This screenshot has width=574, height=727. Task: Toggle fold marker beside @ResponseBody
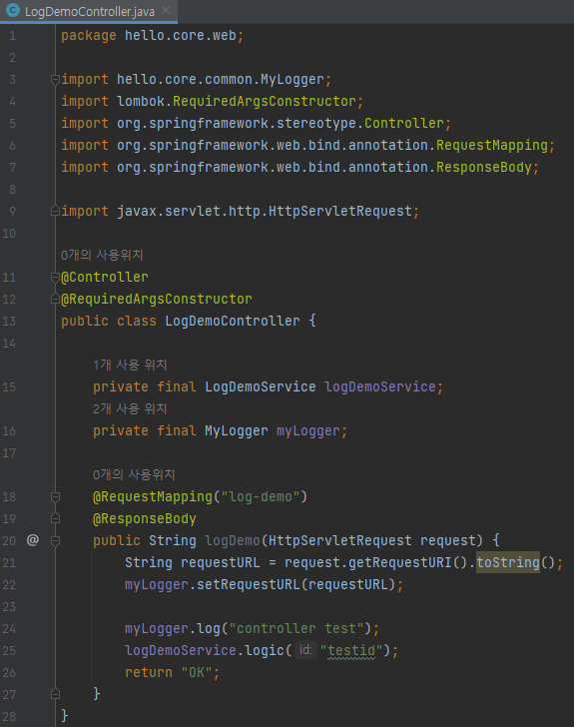pos(55,519)
